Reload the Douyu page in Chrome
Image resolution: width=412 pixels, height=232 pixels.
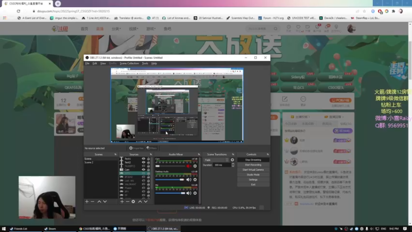click(19, 11)
